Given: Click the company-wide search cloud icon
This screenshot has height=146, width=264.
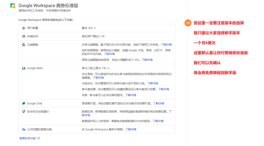Looking at the screenshot, I should coord(24,129).
